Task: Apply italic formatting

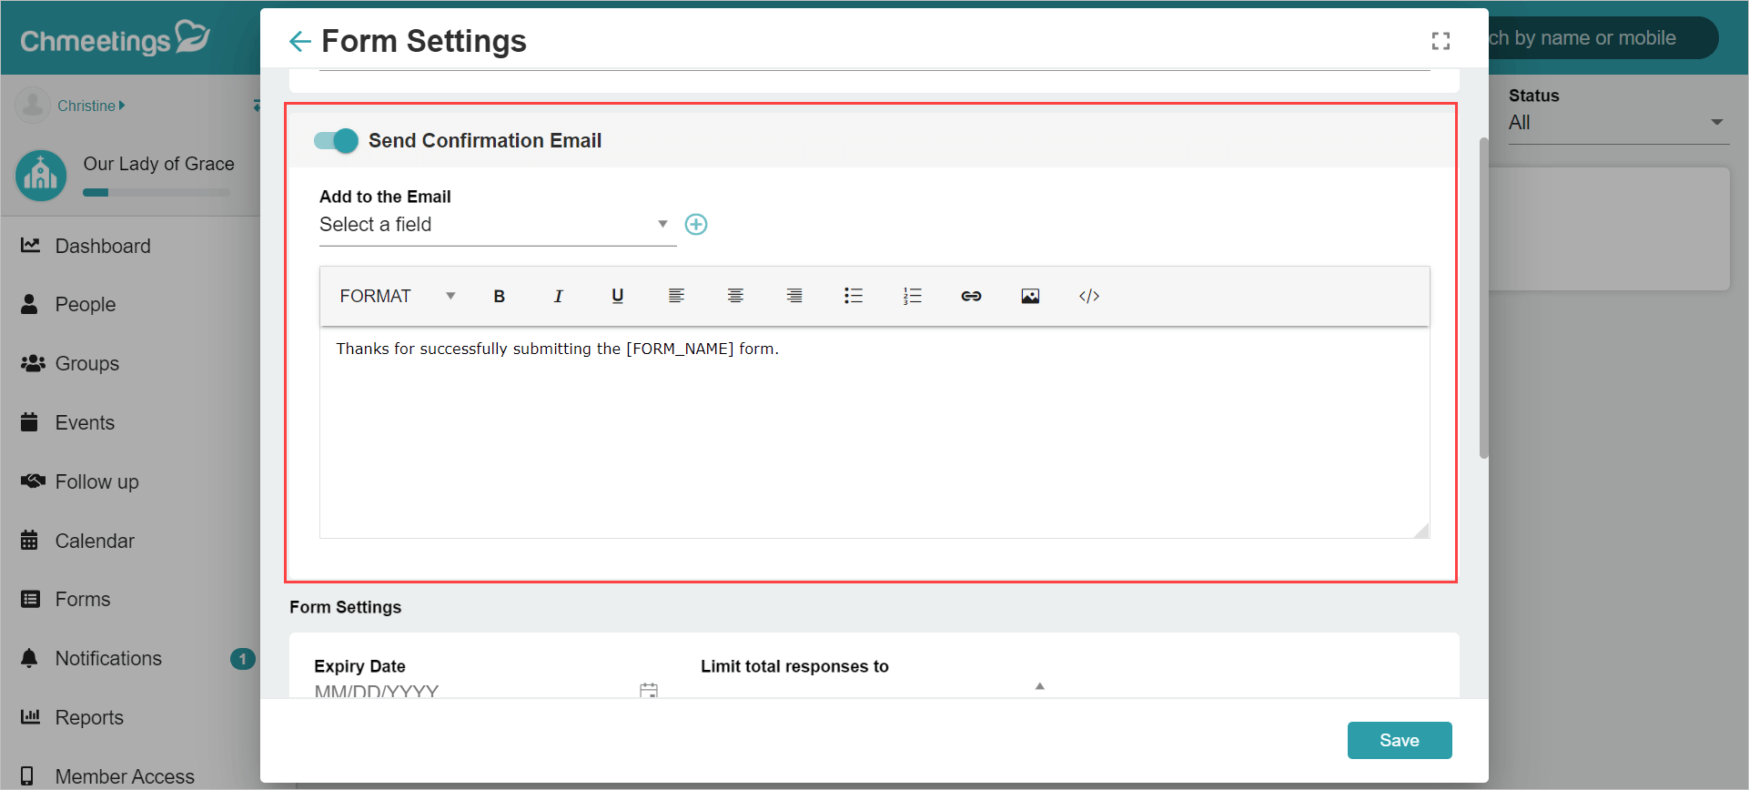Action: (x=558, y=296)
